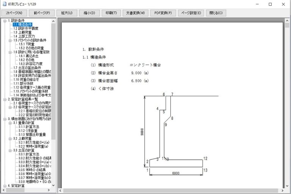Open 3.1.2 く体自重 section
Screen dimensions: 291x194
(x=29, y=130)
